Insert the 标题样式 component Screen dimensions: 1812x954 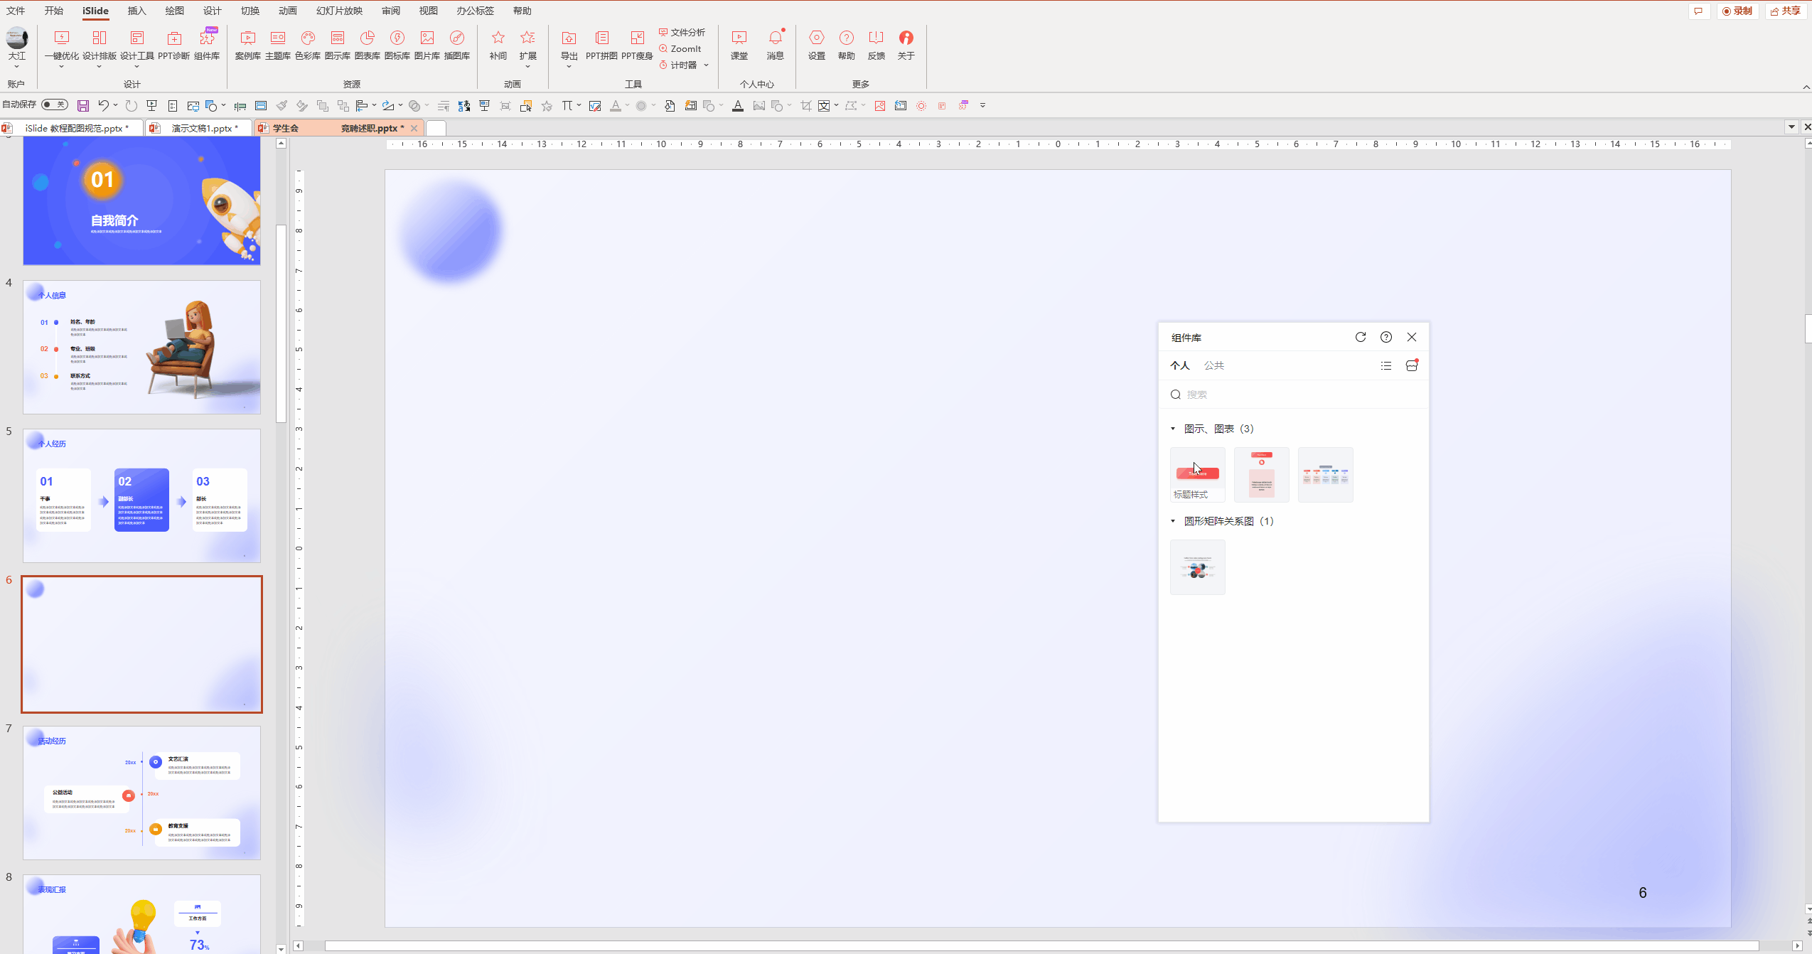click(x=1197, y=474)
